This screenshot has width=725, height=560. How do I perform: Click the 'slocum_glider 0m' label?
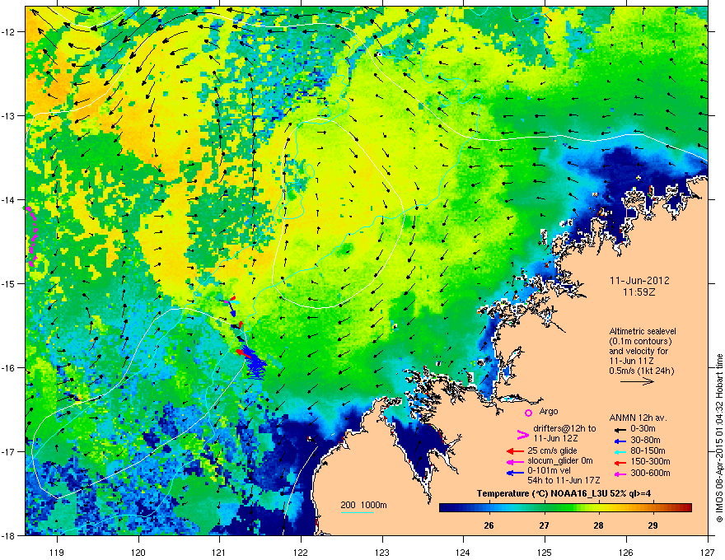point(560,461)
